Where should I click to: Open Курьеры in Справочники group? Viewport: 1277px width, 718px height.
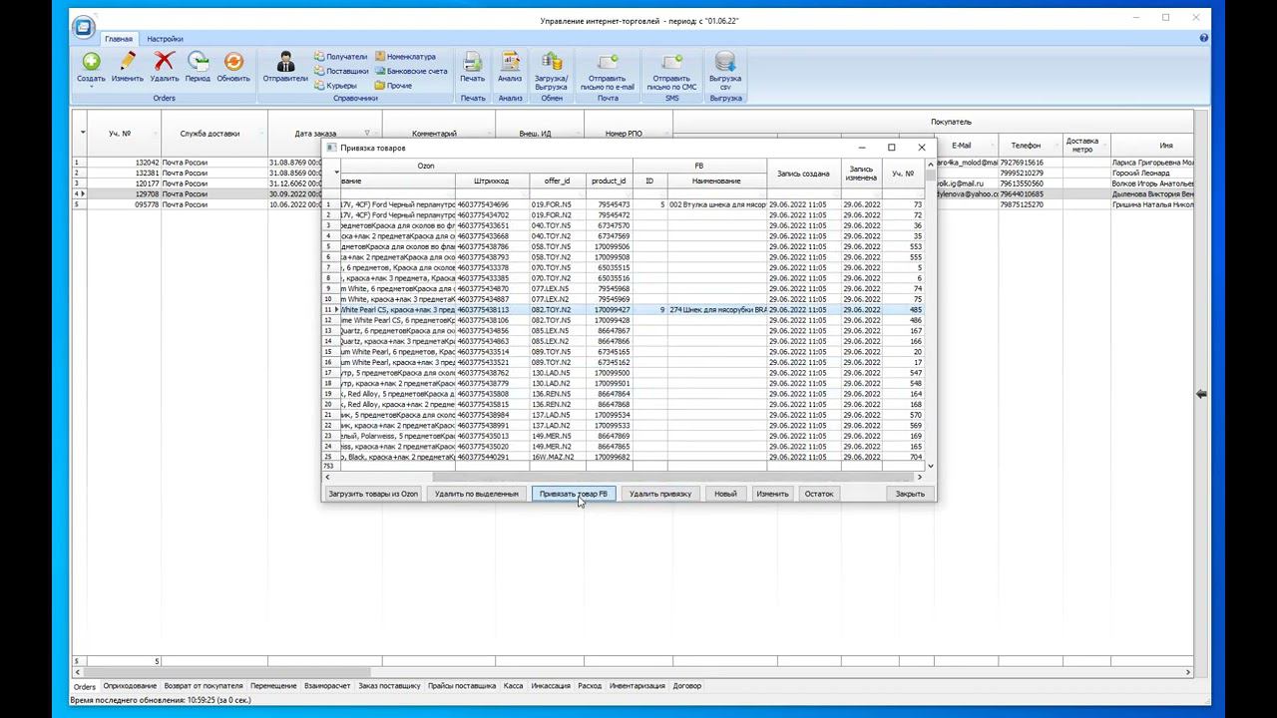[x=335, y=85]
